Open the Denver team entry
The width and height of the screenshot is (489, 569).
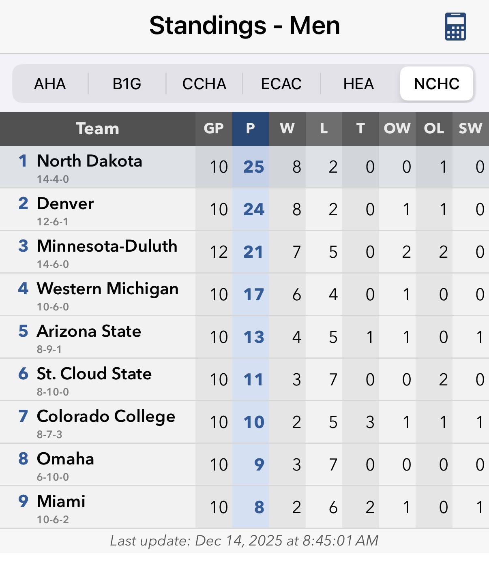click(x=65, y=204)
